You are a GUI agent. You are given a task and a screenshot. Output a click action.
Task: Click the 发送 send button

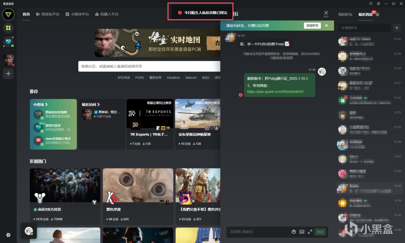pyautogui.click(x=320, y=232)
